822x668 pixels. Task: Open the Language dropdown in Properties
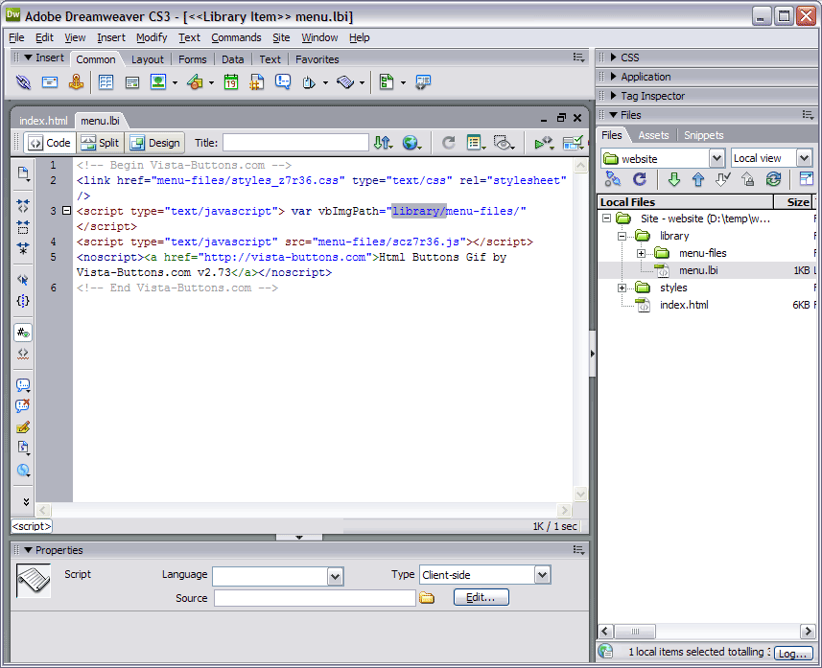(336, 577)
